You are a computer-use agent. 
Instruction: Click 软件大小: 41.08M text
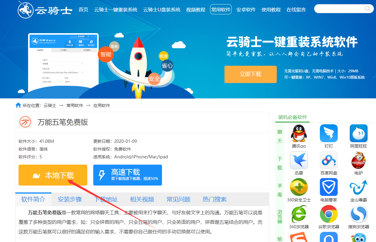pos(36,141)
